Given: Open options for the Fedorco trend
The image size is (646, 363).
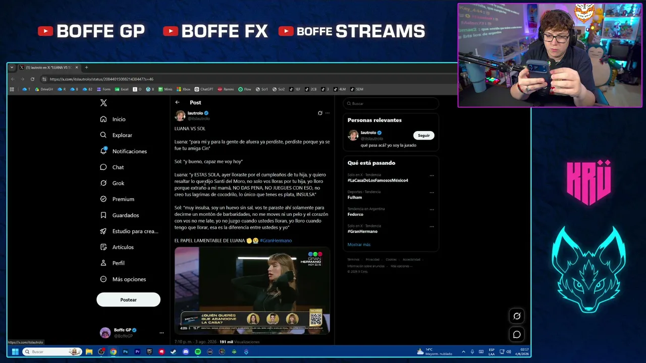Looking at the screenshot, I should click(x=432, y=210).
